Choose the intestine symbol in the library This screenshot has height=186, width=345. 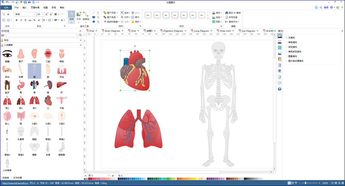click(21, 116)
